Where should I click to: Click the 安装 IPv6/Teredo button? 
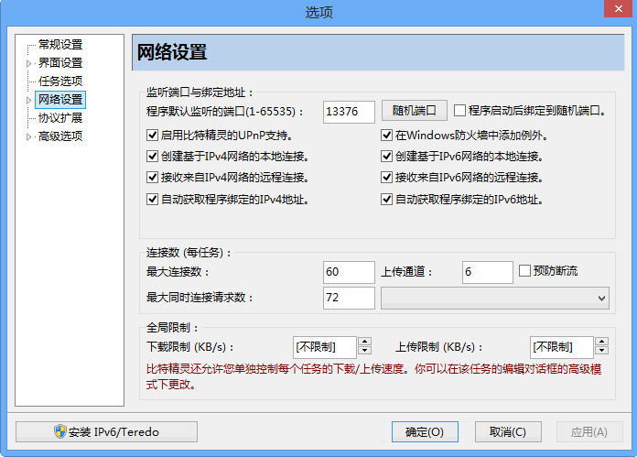(x=106, y=431)
